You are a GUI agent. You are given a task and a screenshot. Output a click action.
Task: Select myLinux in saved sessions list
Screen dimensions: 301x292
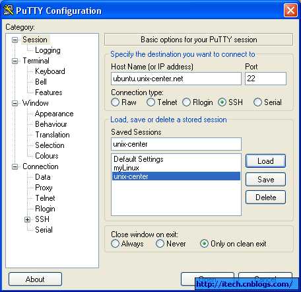pyautogui.click(x=176, y=168)
